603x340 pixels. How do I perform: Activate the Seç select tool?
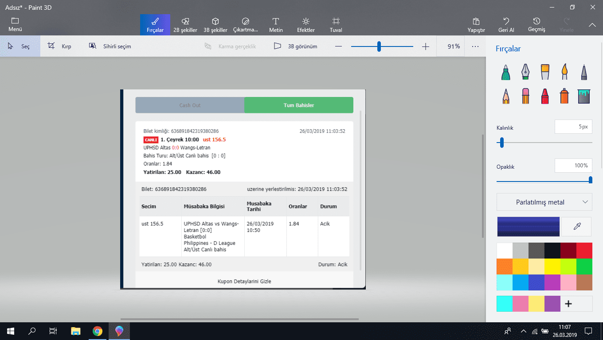coord(20,46)
